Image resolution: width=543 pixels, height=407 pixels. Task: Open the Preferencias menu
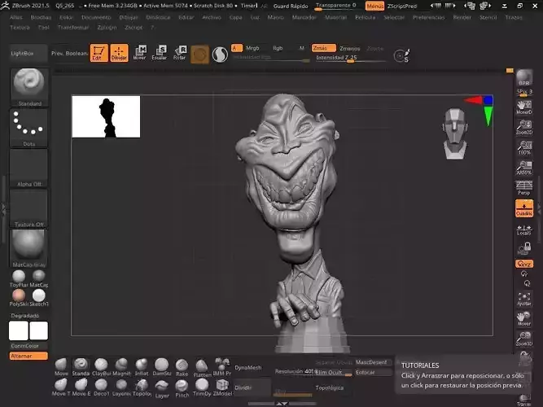(429, 17)
